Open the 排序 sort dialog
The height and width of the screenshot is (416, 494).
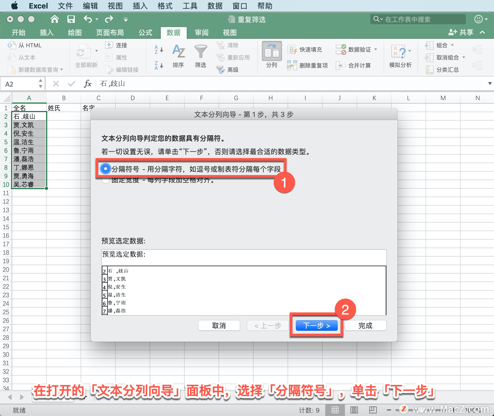[x=178, y=56]
